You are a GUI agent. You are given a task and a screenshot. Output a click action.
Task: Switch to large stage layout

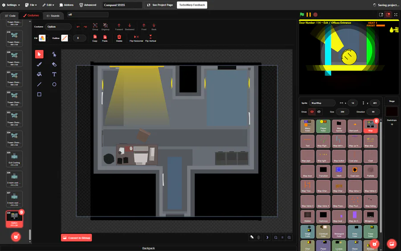(388, 15)
